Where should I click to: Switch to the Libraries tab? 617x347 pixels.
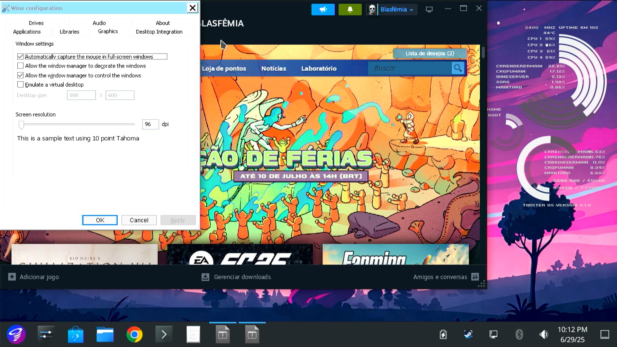(x=69, y=32)
